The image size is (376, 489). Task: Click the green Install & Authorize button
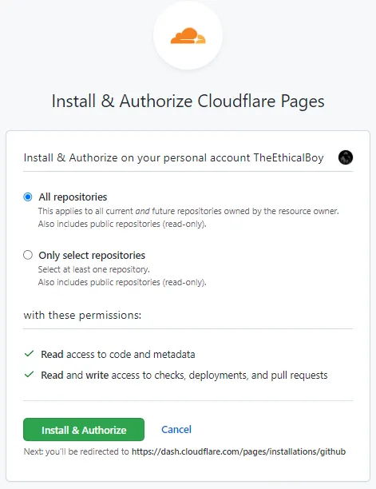84,429
